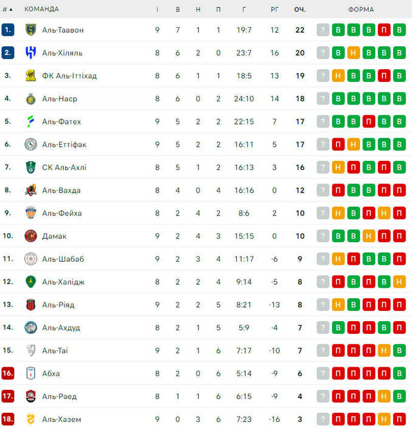Click the red position 16 badge
413x428 pixels.
(8, 373)
